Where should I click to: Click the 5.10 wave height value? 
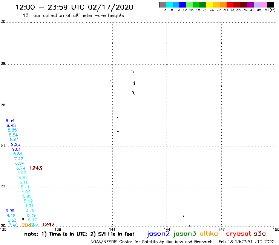(x=24, y=182)
